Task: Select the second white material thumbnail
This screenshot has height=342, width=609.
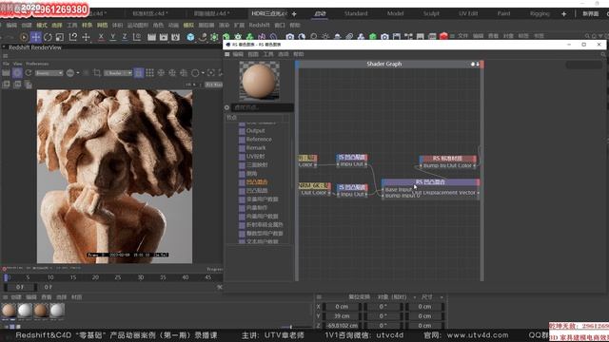Action: [25, 311]
